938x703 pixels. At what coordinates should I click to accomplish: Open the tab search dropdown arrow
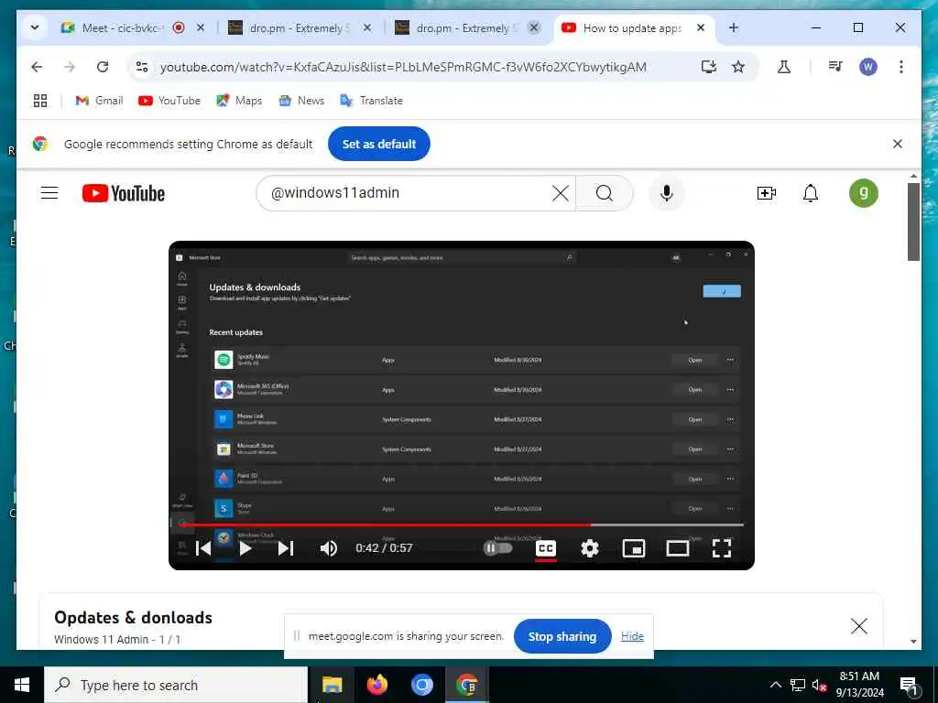click(x=35, y=27)
